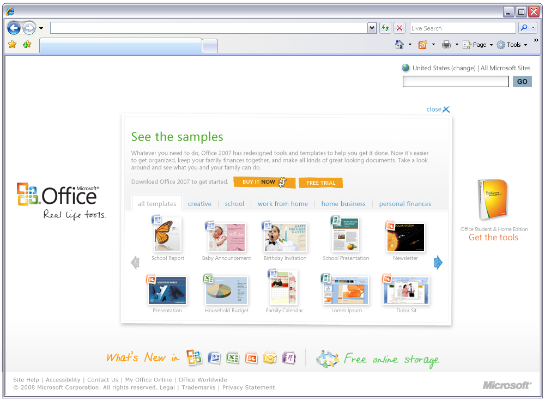
Task: Click the Office Student & Home box image
Action: coord(493,200)
